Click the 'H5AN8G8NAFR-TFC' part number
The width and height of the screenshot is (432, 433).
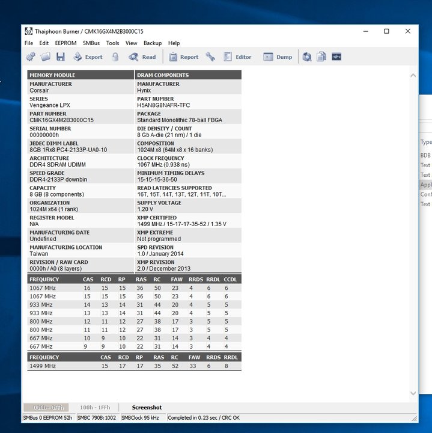point(163,105)
